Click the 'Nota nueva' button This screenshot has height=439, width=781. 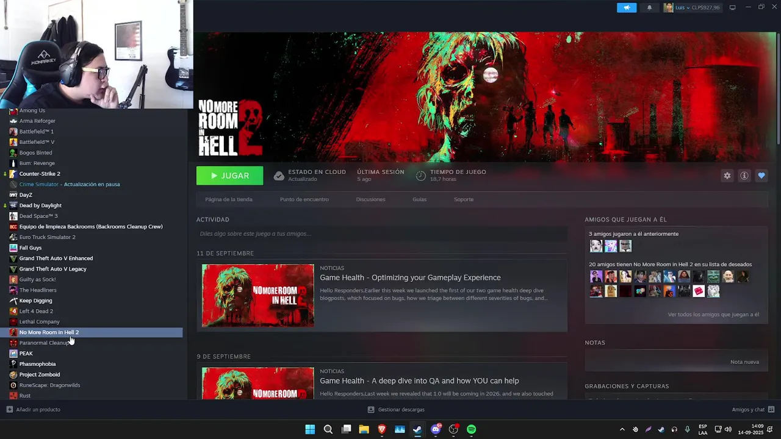744,362
